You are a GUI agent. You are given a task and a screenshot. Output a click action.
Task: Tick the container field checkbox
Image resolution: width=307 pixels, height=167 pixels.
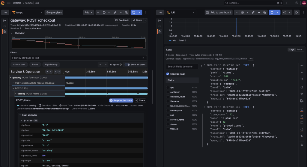(168, 92)
